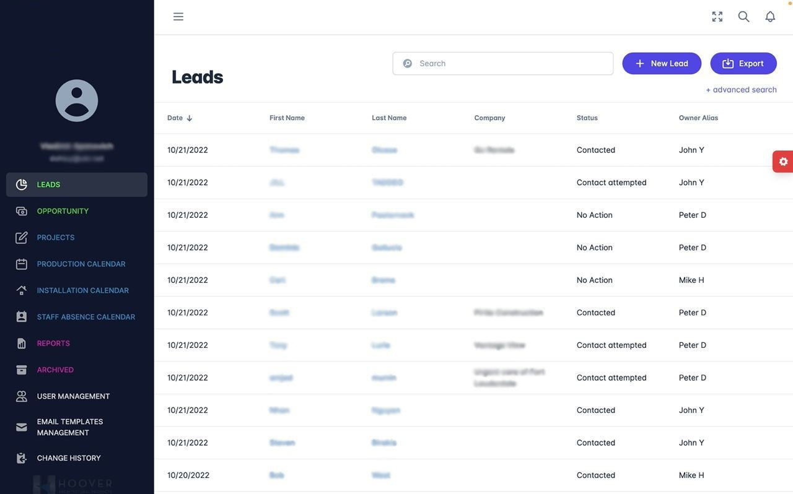Expand the advanced search options
The height and width of the screenshot is (494, 793).
pyautogui.click(x=741, y=90)
